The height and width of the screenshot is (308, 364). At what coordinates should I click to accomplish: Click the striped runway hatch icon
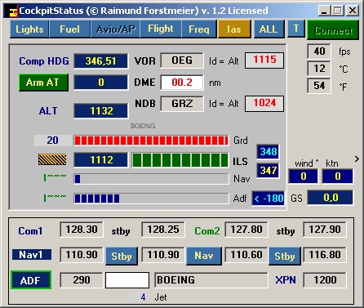point(52,159)
